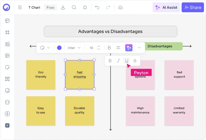Click the font size stepper arrows

[99, 48]
